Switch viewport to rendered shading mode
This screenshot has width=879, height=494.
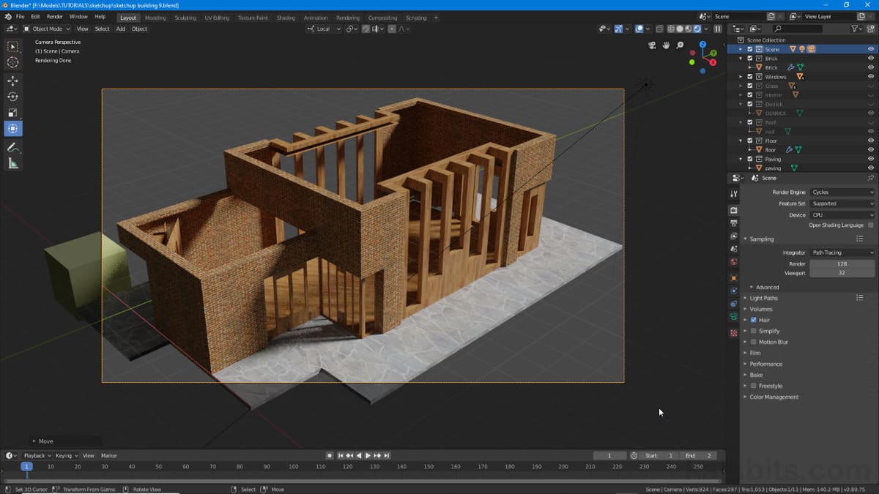(696, 29)
